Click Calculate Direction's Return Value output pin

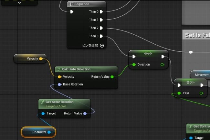coord(112,77)
